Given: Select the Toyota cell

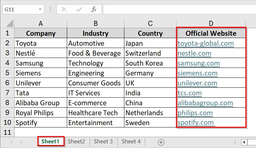Looking at the screenshot, I should [x=41, y=43].
